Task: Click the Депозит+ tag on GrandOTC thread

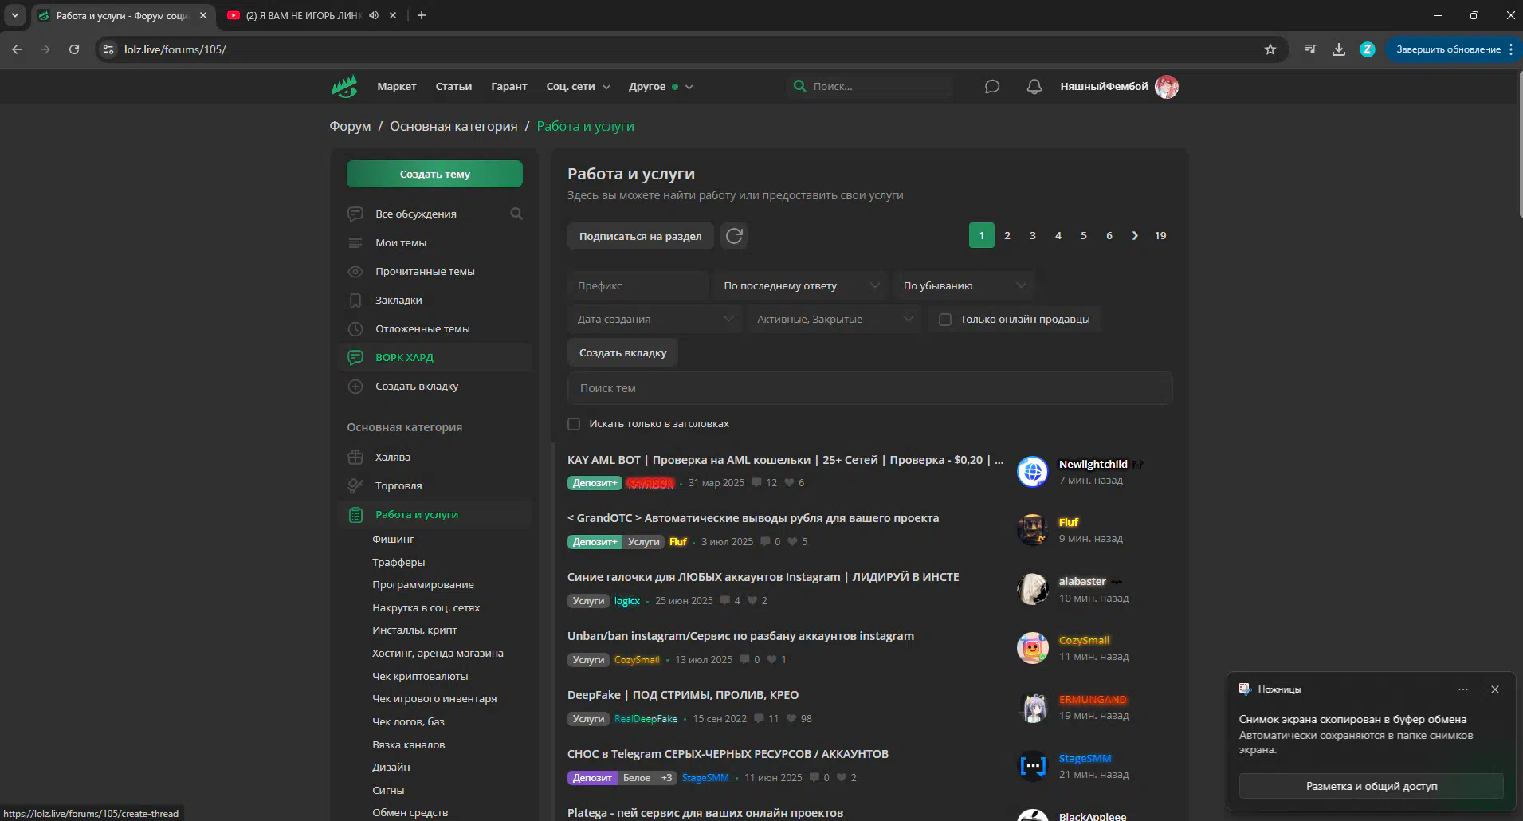Action: point(595,542)
